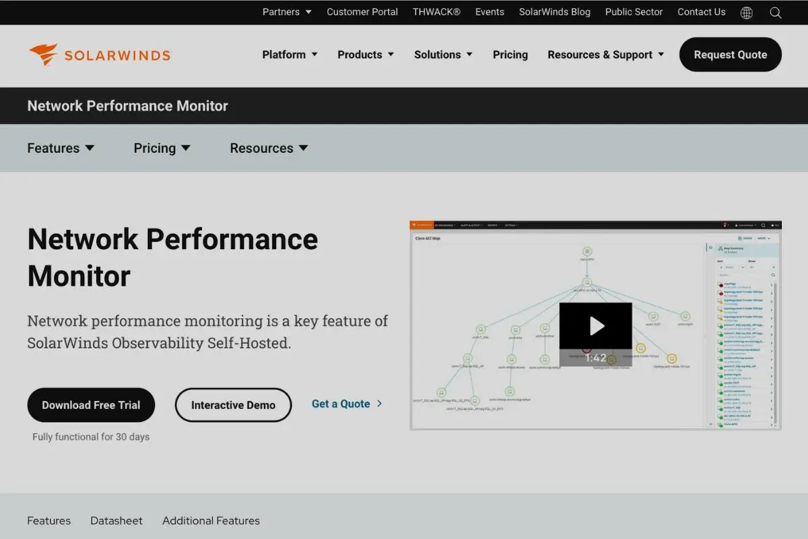Expand the Products menu
This screenshot has height=539, width=808.
click(366, 55)
